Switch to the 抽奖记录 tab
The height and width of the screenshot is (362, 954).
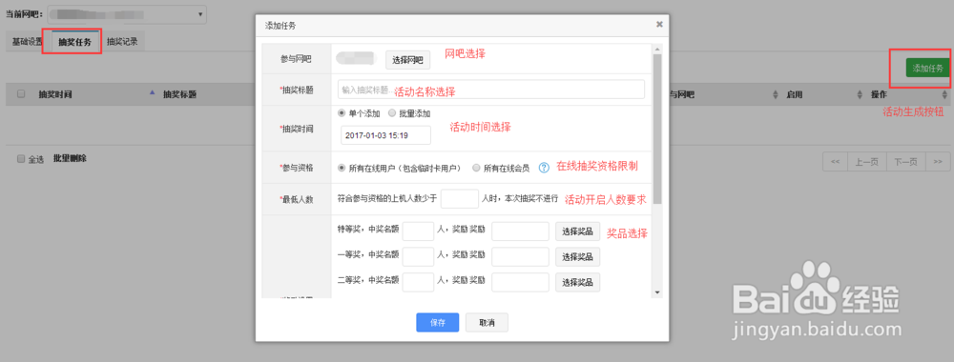[122, 42]
